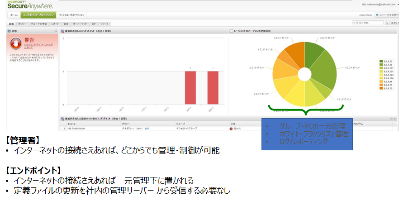Click the red warning hand icon
This screenshot has height=201, width=399.
pyautogui.click(x=17, y=43)
